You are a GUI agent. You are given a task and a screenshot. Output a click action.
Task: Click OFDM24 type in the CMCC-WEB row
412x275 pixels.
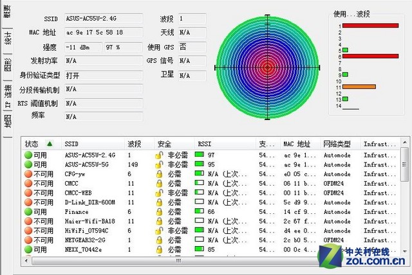click(333, 193)
